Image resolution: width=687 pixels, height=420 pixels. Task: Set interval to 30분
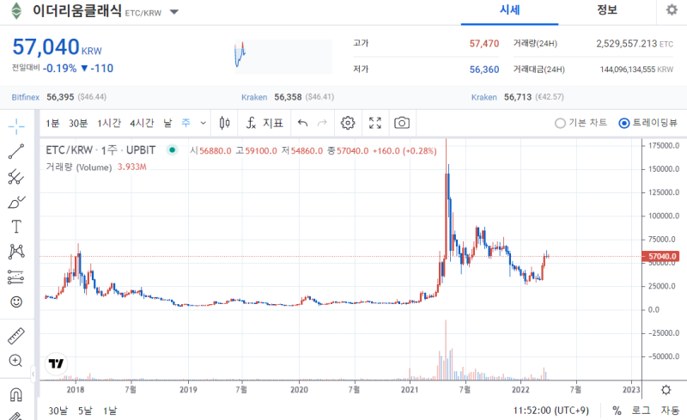[78, 123]
